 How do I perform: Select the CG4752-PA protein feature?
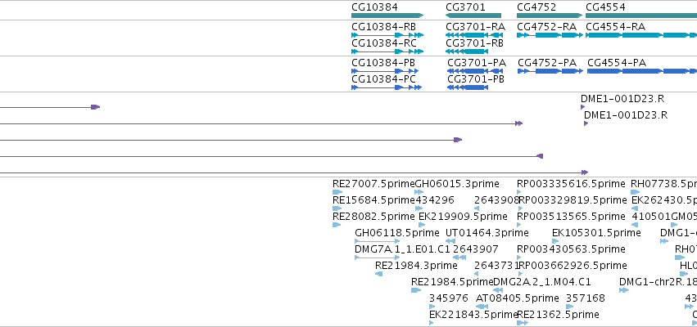point(550,71)
